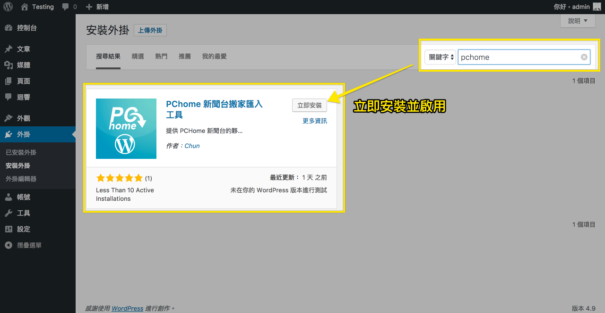Switch to the 搜尋結果 tab
605x313 pixels.
108,57
